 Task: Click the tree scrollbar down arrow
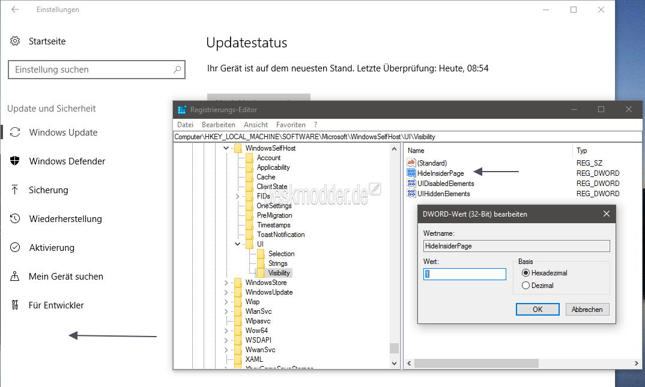click(394, 363)
